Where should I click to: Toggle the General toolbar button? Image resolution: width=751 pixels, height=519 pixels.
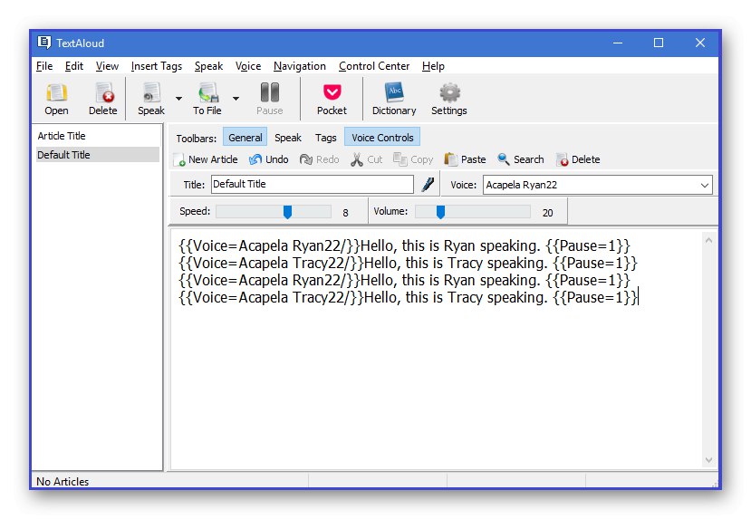pyautogui.click(x=246, y=138)
